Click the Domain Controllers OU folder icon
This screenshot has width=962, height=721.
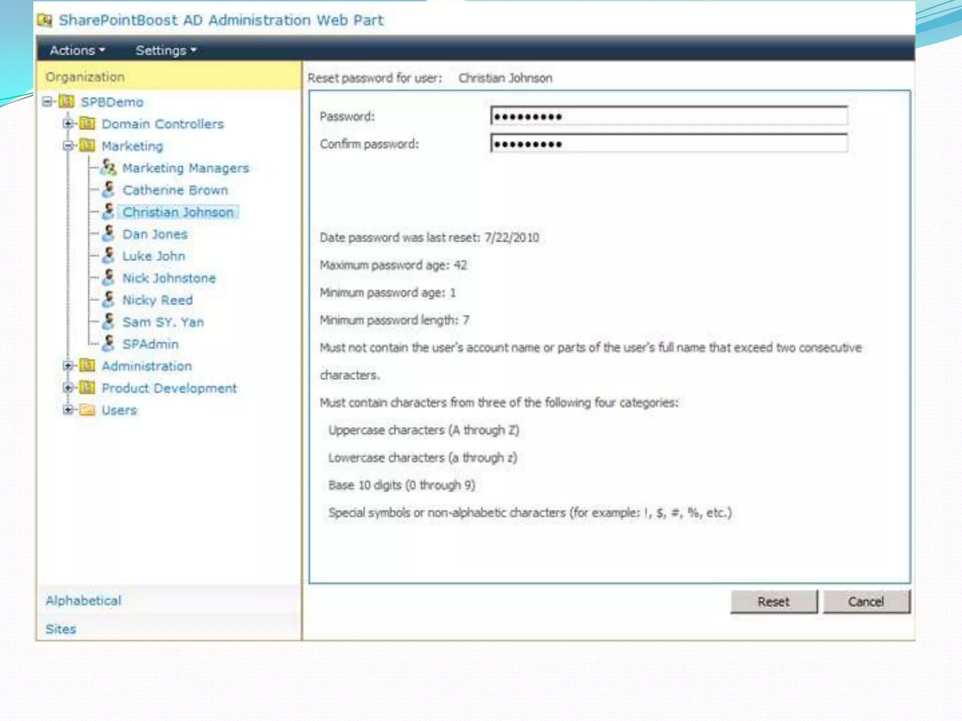(87, 123)
